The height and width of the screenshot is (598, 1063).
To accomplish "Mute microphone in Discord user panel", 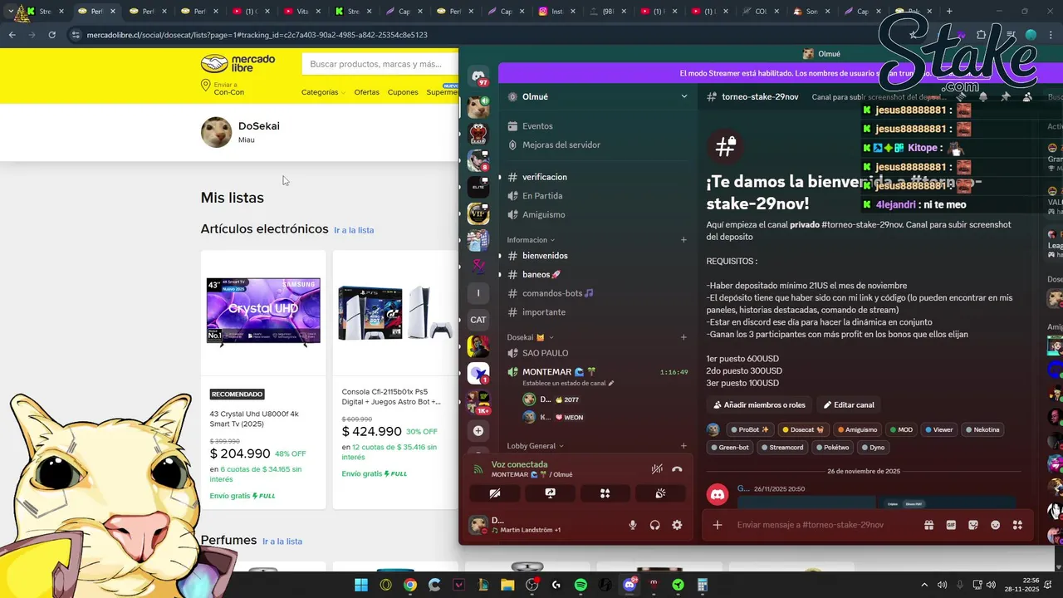I will tap(633, 525).
